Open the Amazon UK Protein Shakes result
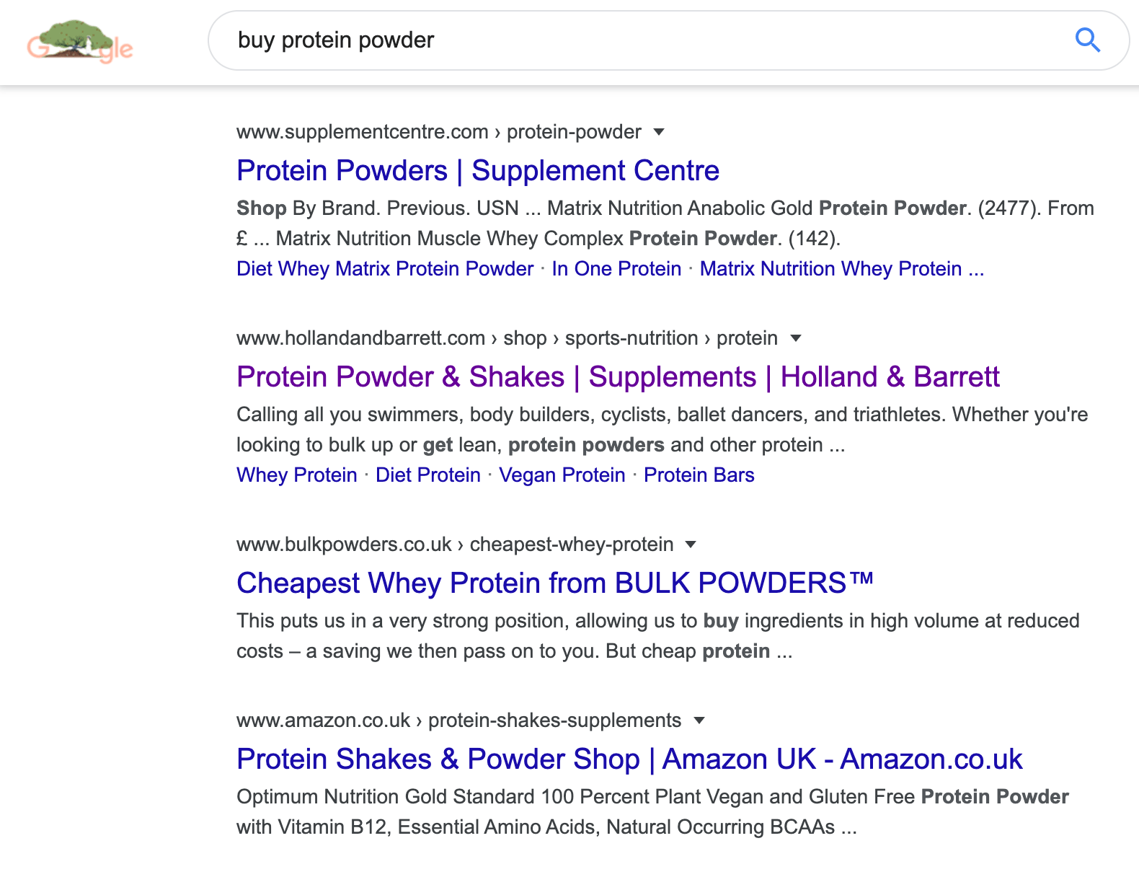 [x=629, y=759]
